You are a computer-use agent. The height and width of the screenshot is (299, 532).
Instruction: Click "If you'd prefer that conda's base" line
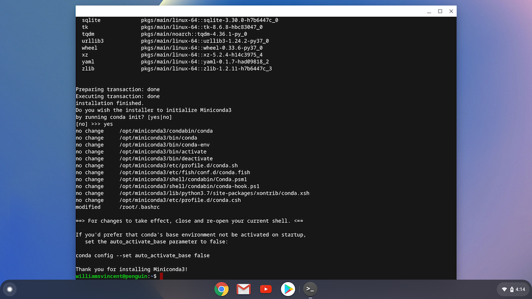coord(191,235)
